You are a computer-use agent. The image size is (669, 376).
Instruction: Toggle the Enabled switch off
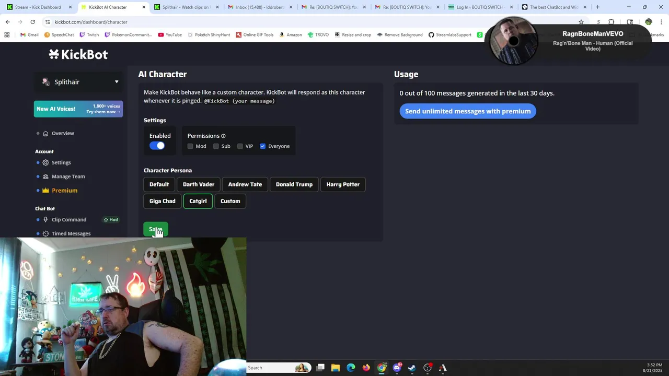coord(157,146)
